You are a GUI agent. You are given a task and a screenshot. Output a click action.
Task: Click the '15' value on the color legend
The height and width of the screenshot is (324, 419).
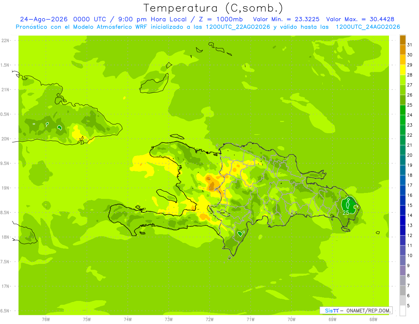pyautogui.click(x=410, y=206)
